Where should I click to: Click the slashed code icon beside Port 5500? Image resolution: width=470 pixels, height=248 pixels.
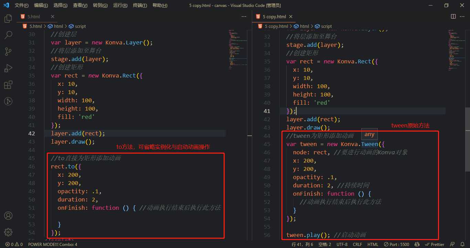coord(417,244)
